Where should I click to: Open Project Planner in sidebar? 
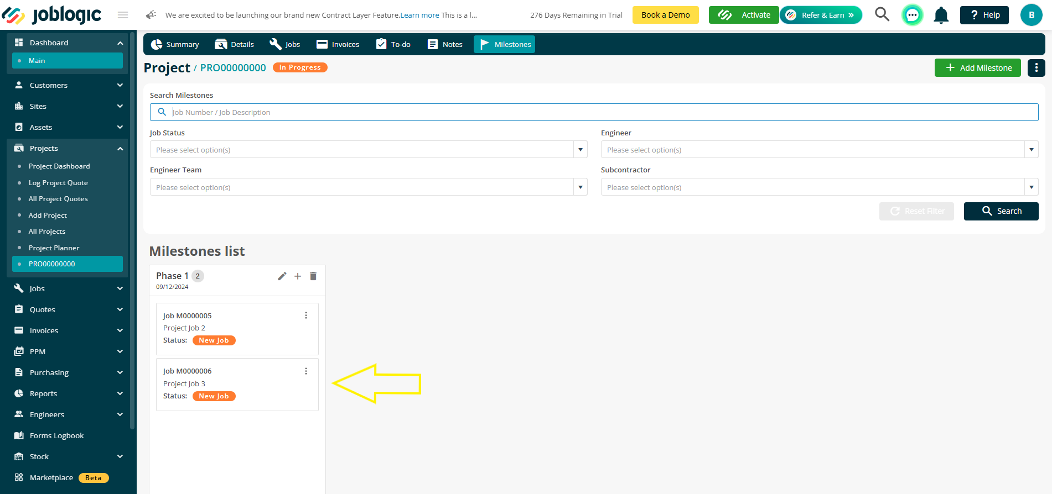pyautogui.click(x=54, y=248)
